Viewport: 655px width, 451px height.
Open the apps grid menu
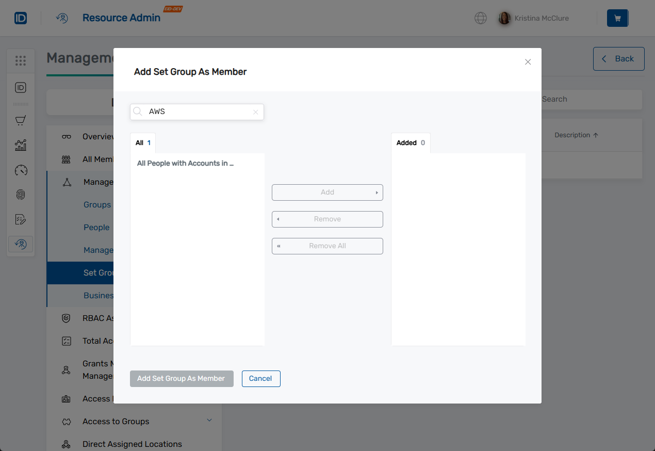[x=21, y=60]
